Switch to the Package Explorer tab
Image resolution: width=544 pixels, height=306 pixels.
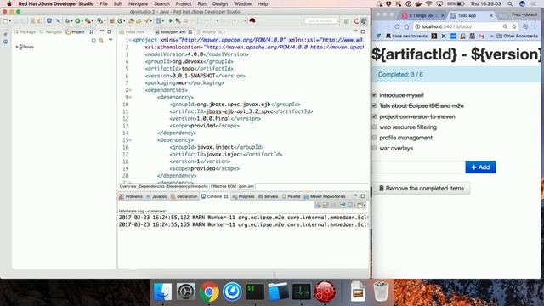tap(25, 32)
